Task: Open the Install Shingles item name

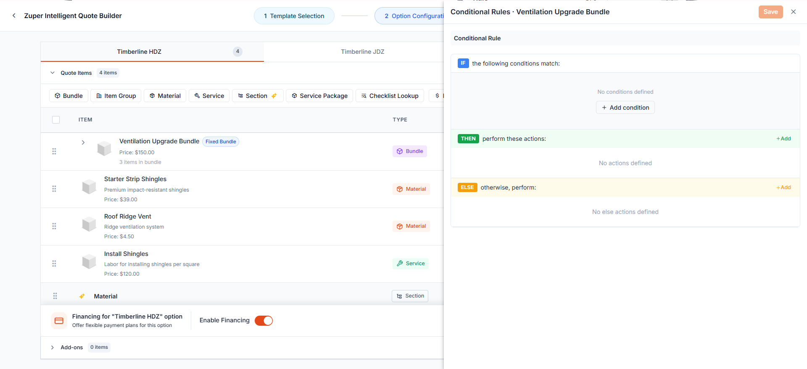Action: click(126, 254)
